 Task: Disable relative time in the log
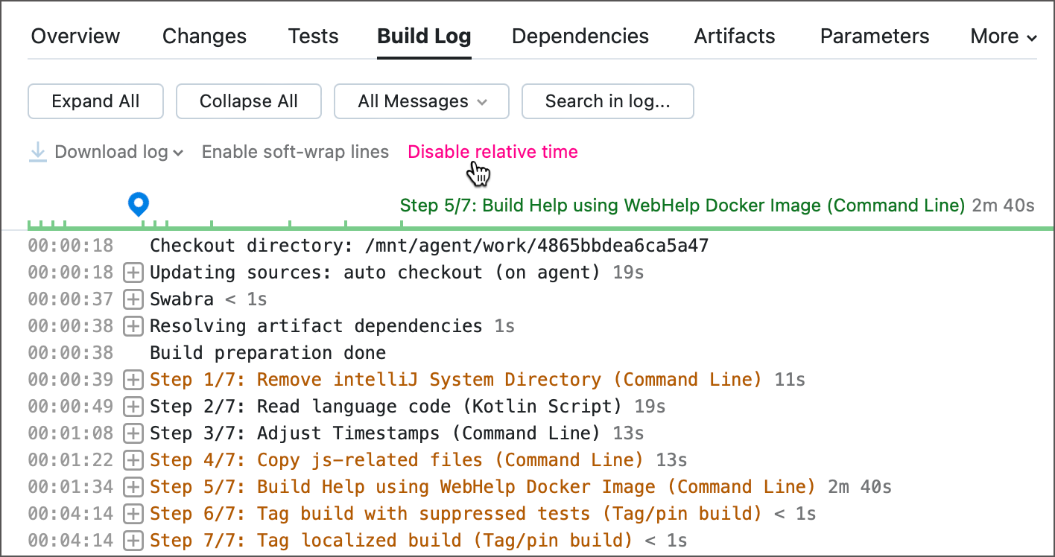(x=492, y=152)
